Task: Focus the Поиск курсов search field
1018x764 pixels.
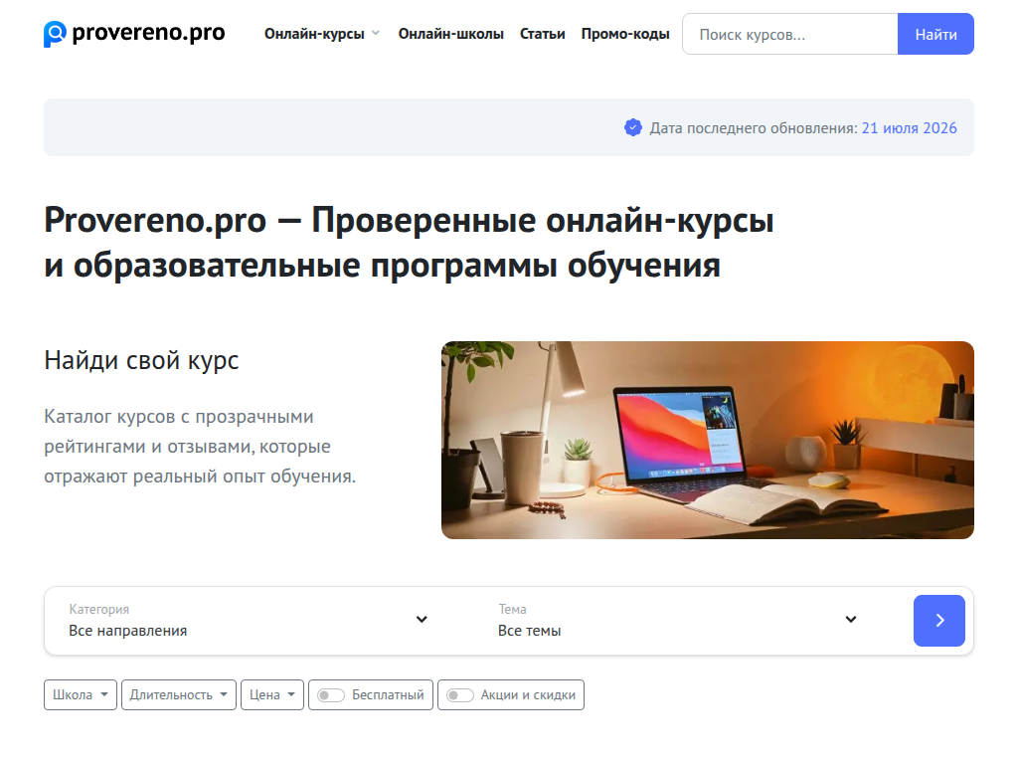Action: pos(790,34)
